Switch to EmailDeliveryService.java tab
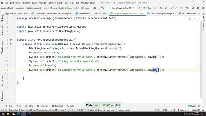Screen dimensions: 206x116 (162, 14)
